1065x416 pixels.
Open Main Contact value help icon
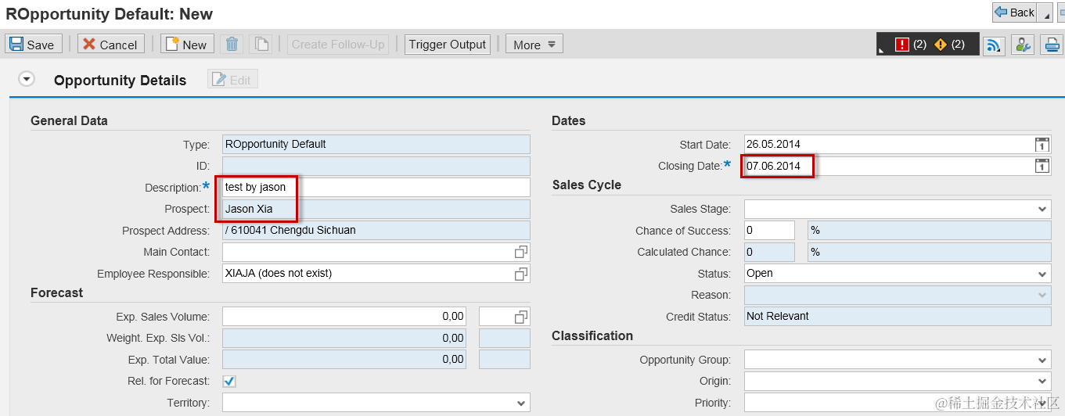point(521,252)
